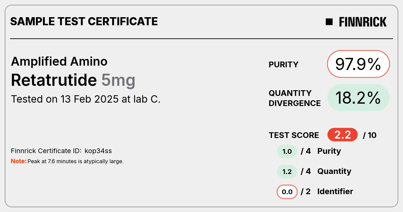403x212 pixels.
Task: Click the PURITY label beside the percentage
Action: (x=283, y=65)
